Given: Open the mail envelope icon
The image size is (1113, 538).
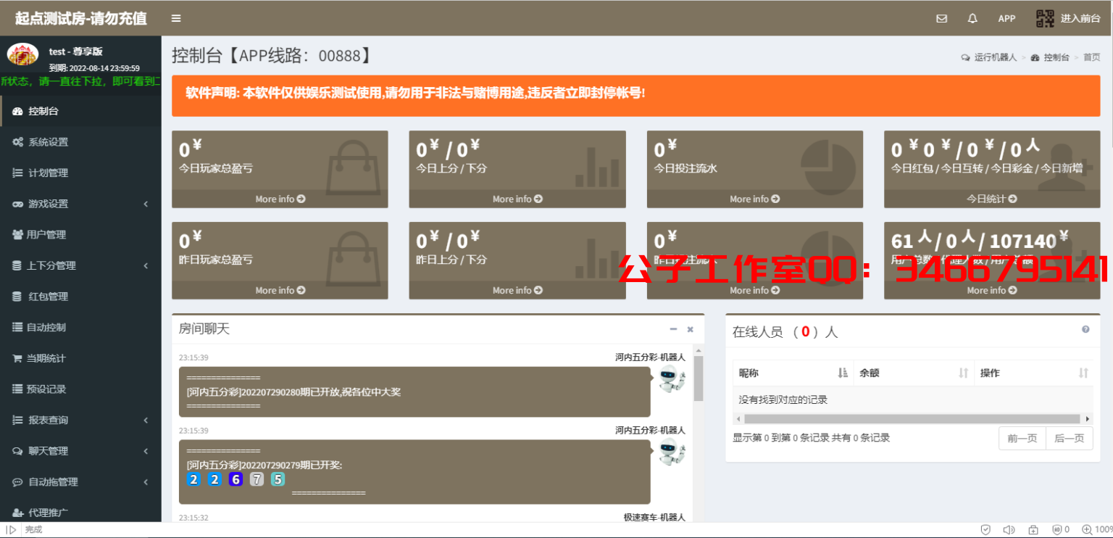Looking at the screenshot, I should (x=941, y=19).
